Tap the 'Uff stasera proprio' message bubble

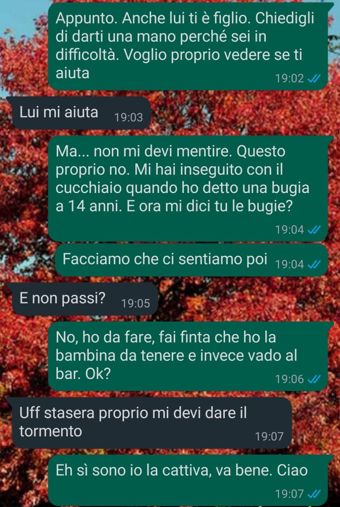152,423
